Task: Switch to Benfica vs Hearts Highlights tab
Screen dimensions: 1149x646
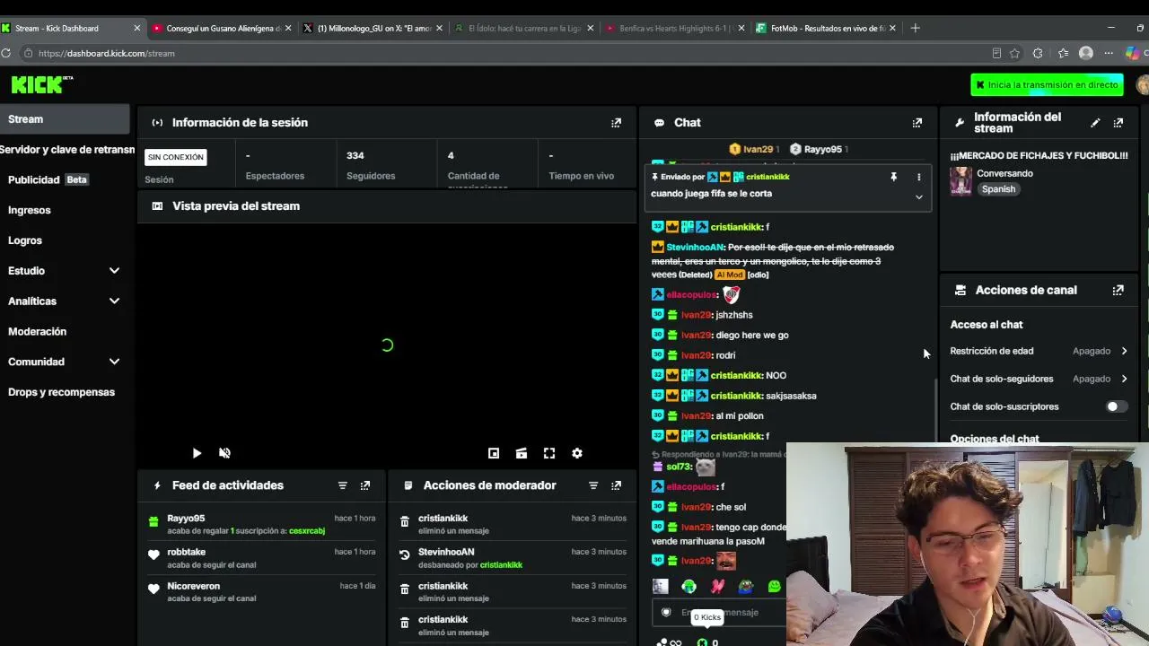Action: (x=675, y=28)
